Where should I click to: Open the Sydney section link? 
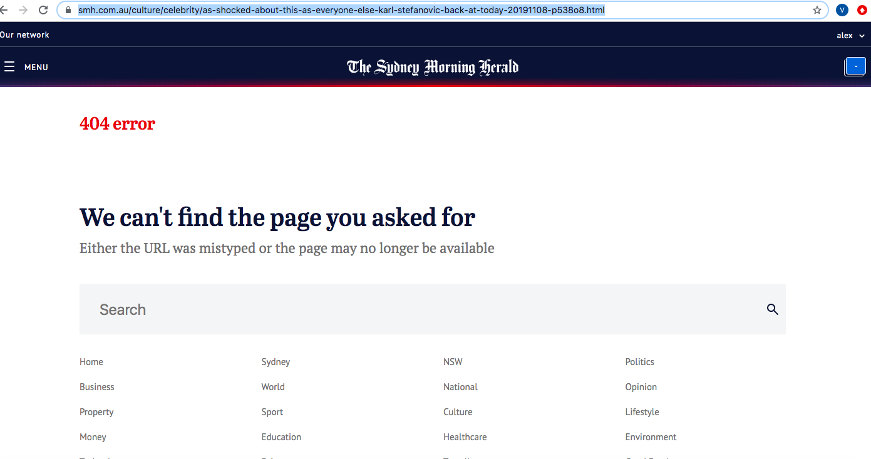click(276, 362)
